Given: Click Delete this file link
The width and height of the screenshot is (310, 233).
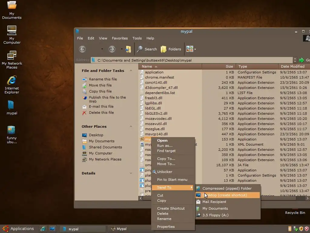Looking at the screenshot, I should pyautogui.click(x=101, y=113).
